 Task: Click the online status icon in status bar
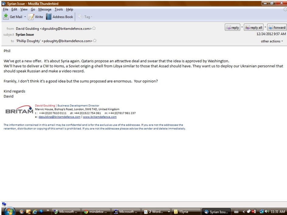coord(4,204)
